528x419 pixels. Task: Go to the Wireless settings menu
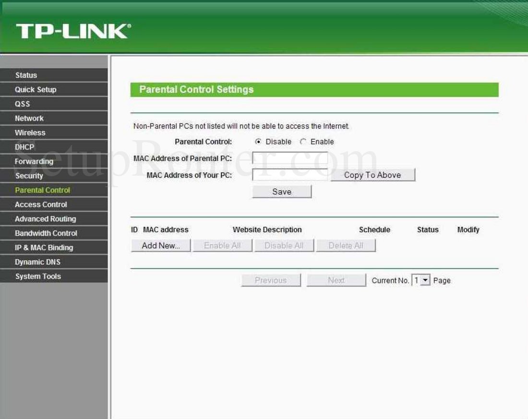pos(30,132)
